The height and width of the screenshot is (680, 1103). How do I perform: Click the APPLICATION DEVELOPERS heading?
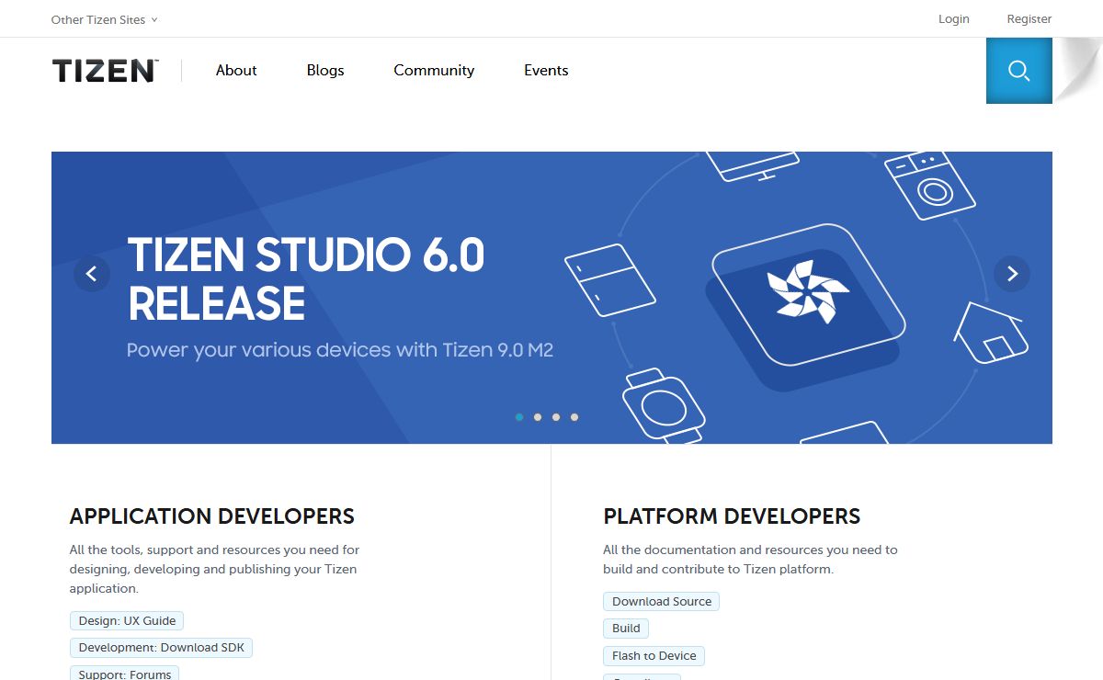click(212, 516)
